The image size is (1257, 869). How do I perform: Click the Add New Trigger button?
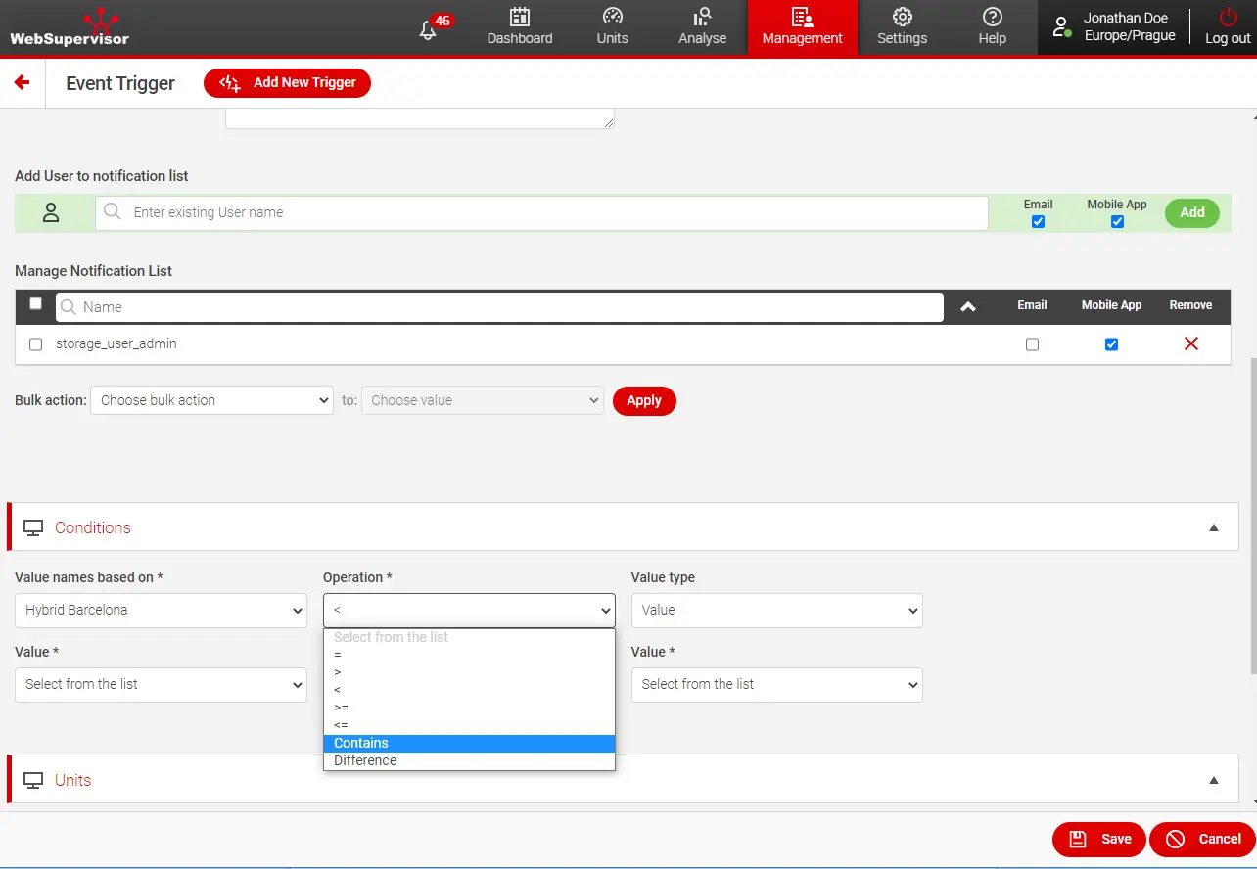click(x=287, y=83)
